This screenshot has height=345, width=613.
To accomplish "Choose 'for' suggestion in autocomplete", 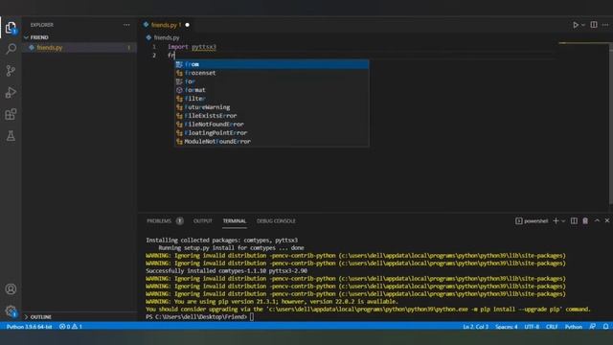I will (x=271, y=81).
